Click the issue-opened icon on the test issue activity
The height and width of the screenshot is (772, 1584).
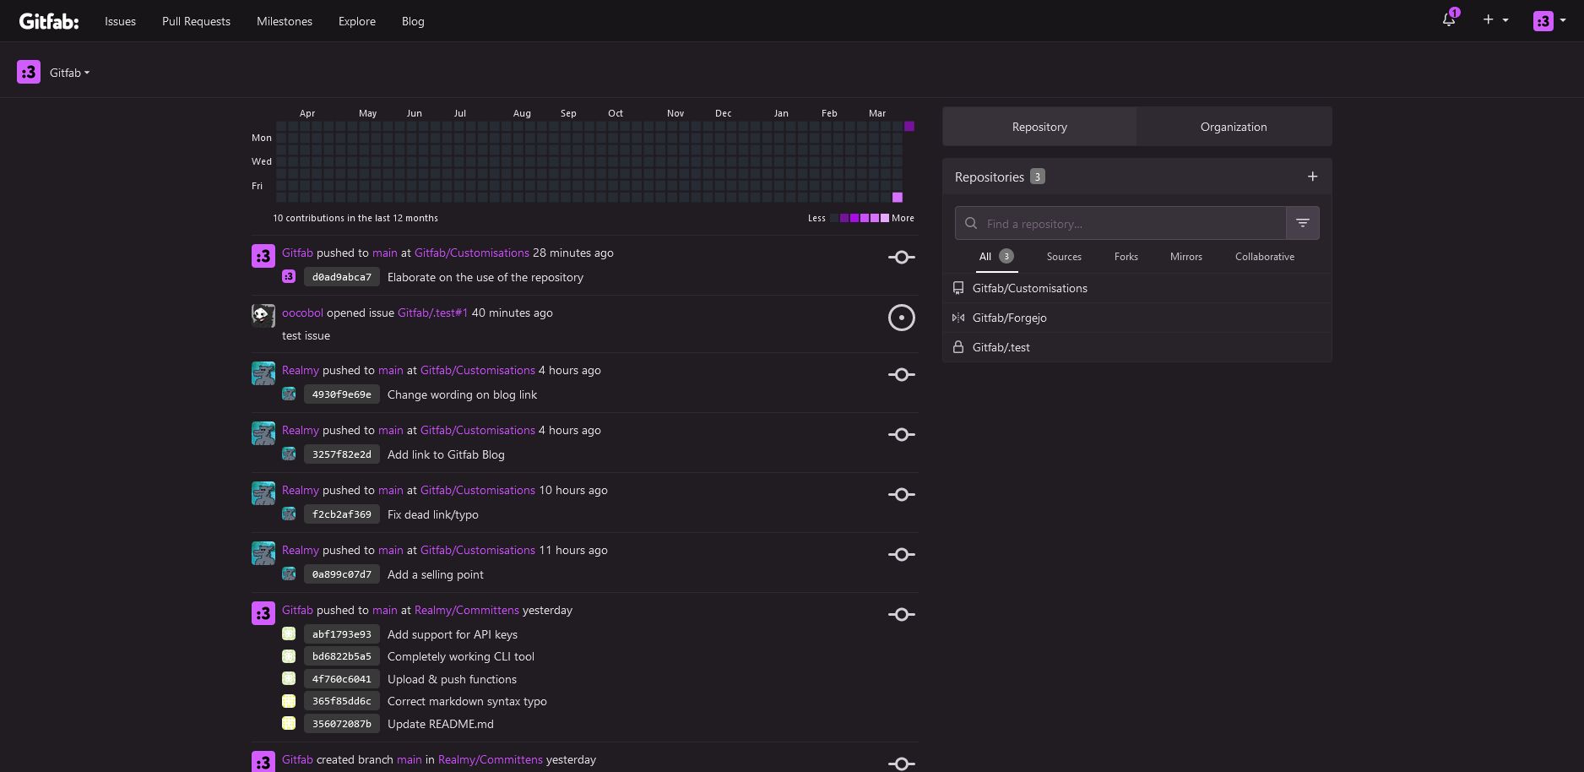click(901, 318)
